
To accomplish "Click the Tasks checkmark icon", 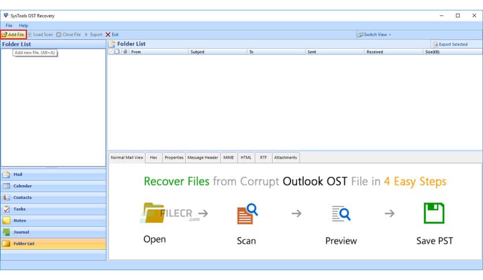I will coord(6,209).
